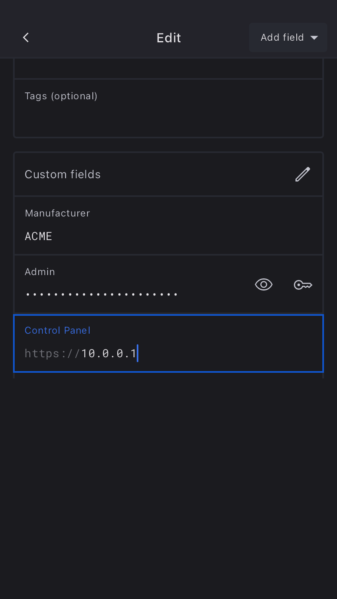Tap the Edit title in header

(x=168, y=38)
